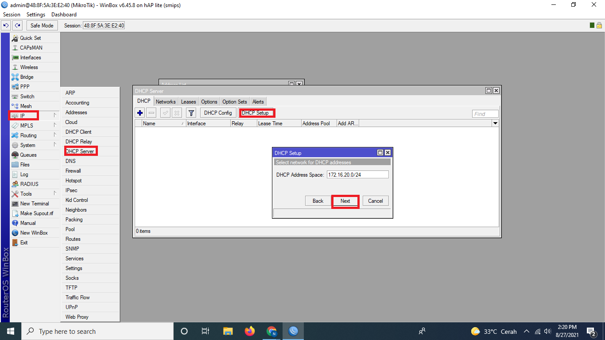Screen dimensions: 605x340
Task: Select Addresses in the IP submenu
Action: click(90, 112)
